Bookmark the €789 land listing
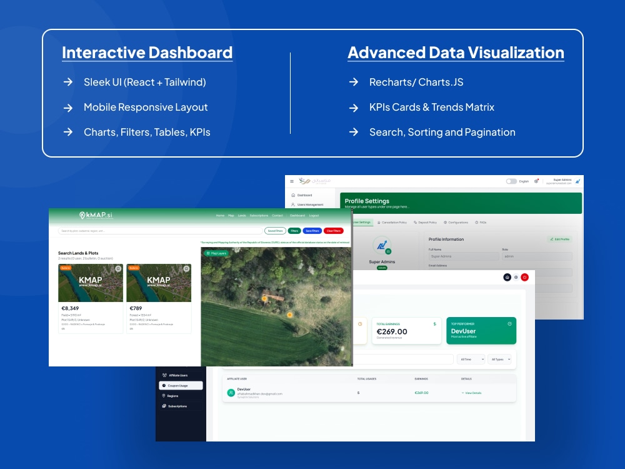The height and width of the screenshot is (469, 625). tap(186, 269)
